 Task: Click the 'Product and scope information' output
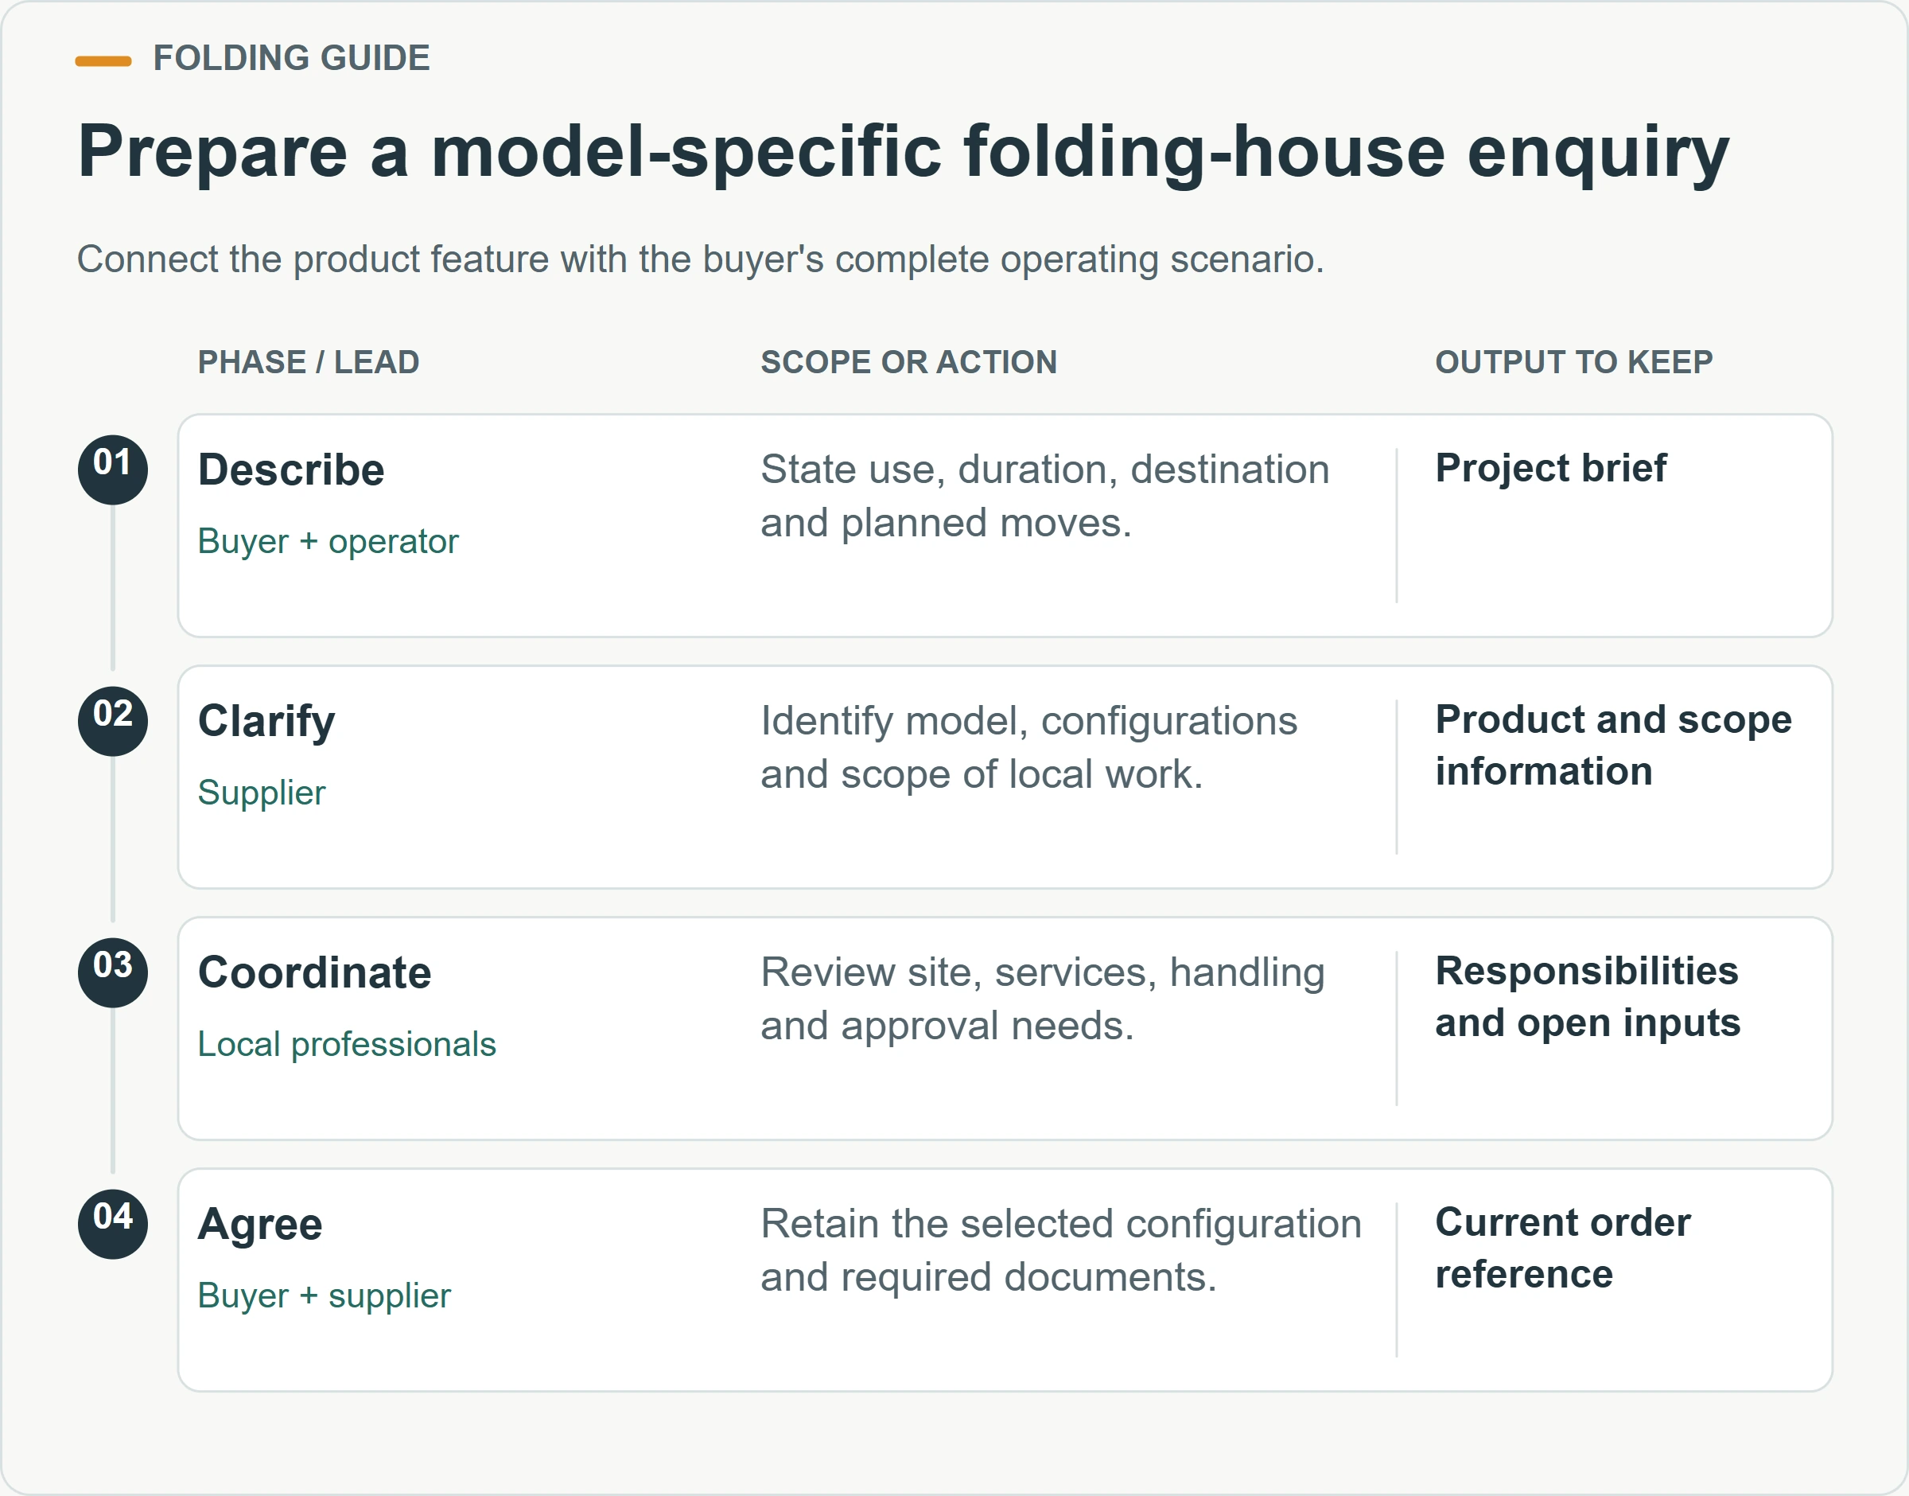click(x=1614, y=746)
